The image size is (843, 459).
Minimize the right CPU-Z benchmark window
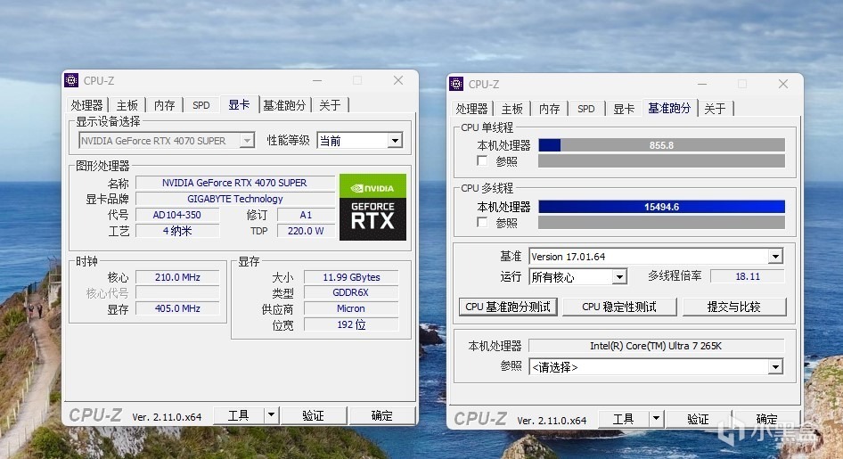click(702, 85)
